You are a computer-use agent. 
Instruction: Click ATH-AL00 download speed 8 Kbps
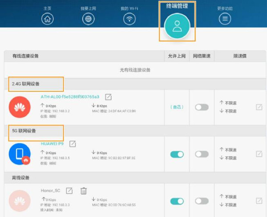99,106
